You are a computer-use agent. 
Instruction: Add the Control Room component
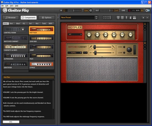pyautogui.click(x=16, y=30)
